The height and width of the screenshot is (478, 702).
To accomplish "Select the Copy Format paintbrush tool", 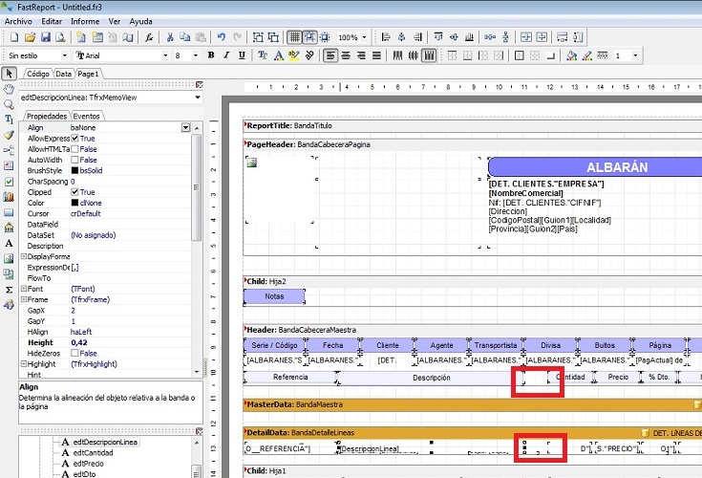I will pos(10,135).
